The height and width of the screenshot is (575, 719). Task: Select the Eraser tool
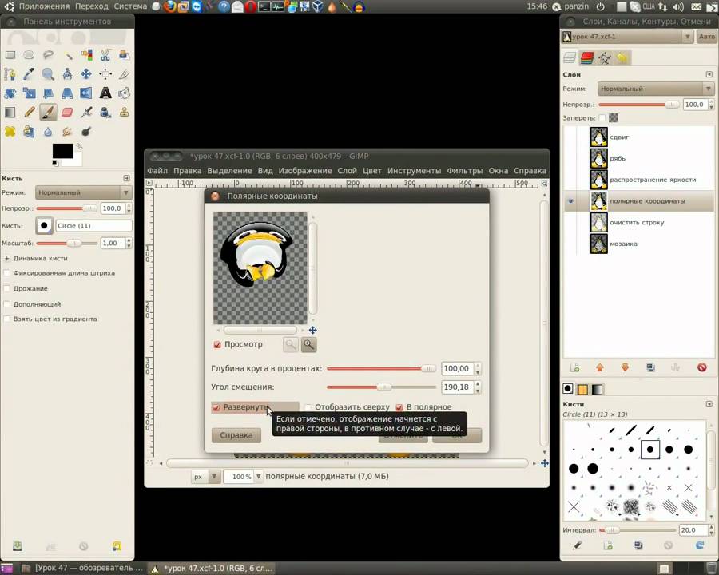[67, 113]
